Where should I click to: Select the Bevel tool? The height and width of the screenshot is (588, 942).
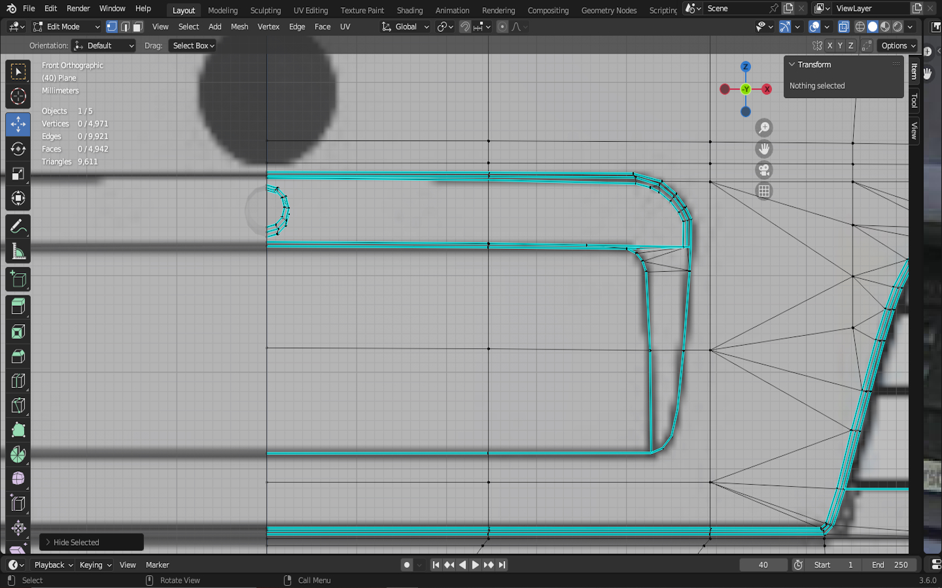pyautogui.click(x=18, y=357)
